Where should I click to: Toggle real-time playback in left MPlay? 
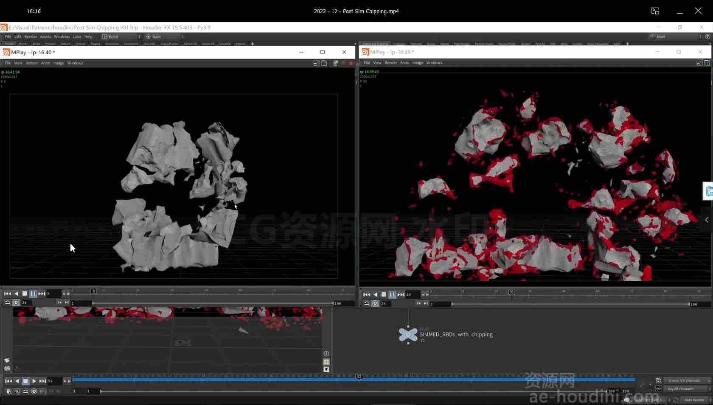point(16,302)
